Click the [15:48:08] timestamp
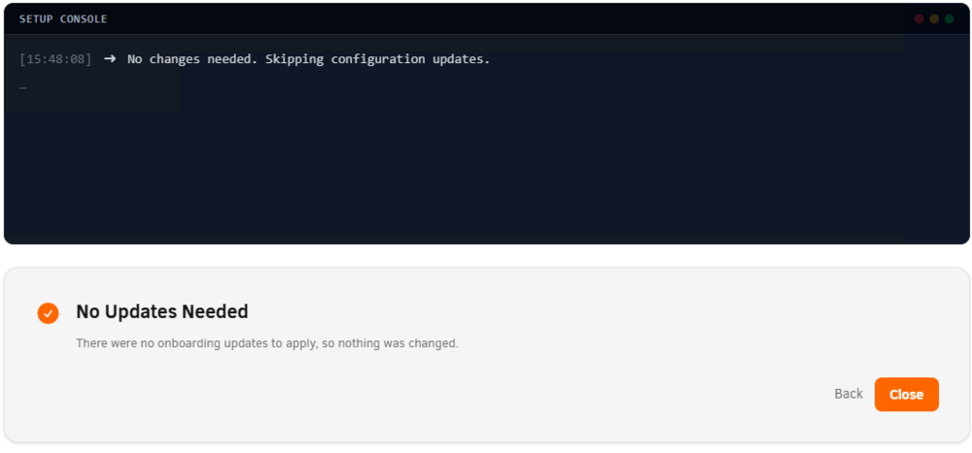 (x=55, y=59)
